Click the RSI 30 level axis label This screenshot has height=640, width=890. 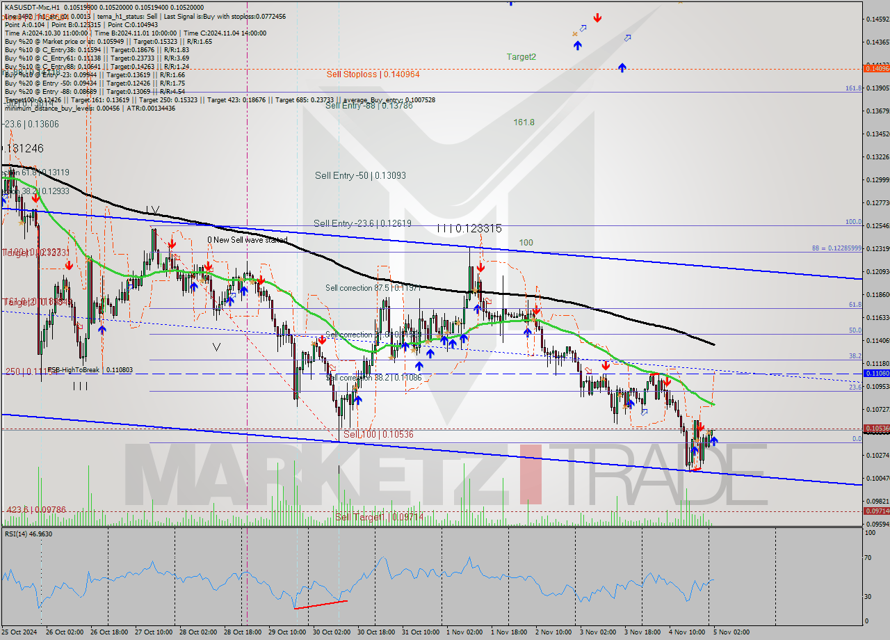tap(869, 597)
